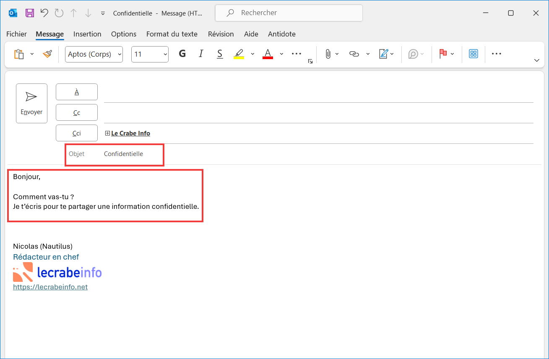Click 'Rédacteur en chef' signature text
The image size is (549, 359).
(x=46, y=257)
